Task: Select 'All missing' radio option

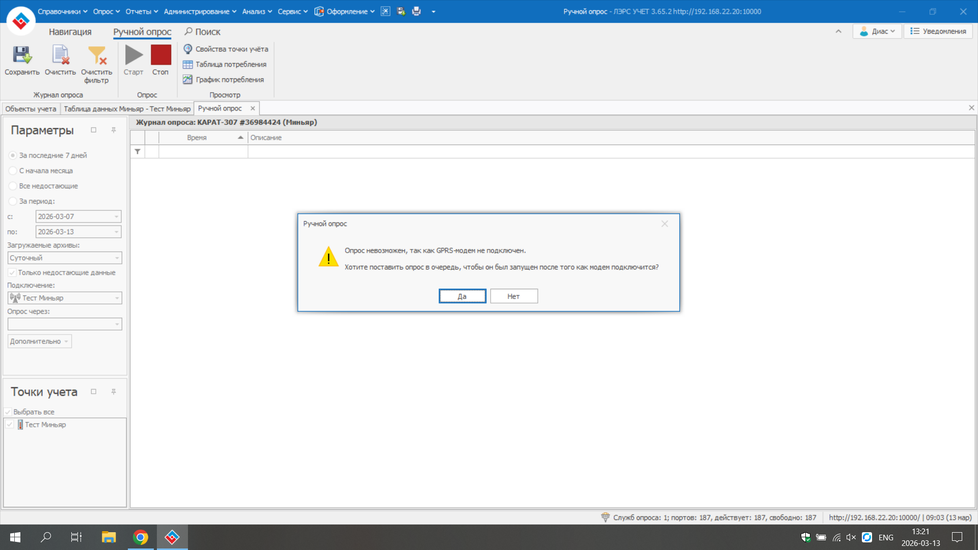Action: click(x=13, y=186)
